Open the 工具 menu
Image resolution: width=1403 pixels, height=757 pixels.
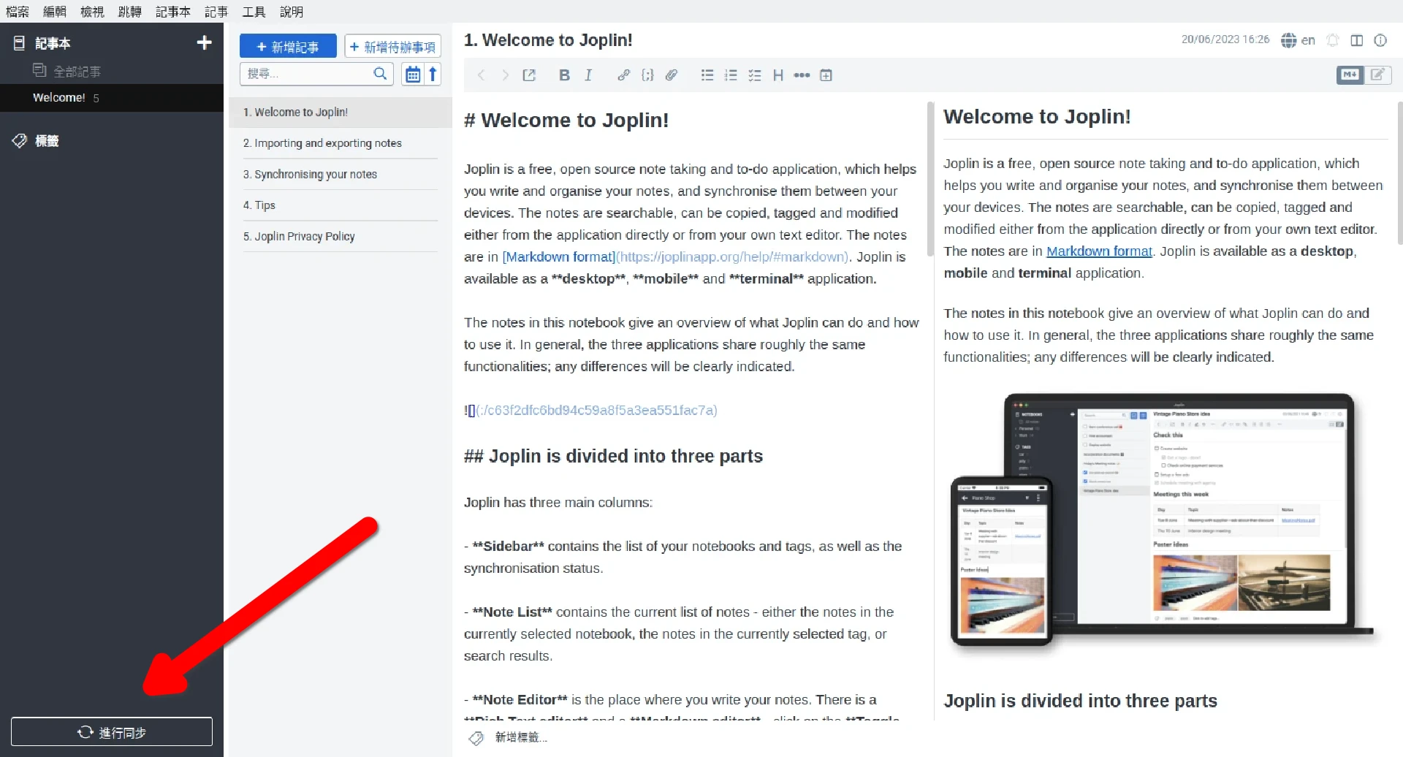click(254, 12)
